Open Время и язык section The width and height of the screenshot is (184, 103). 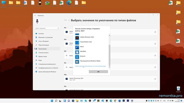pos(47,56)
